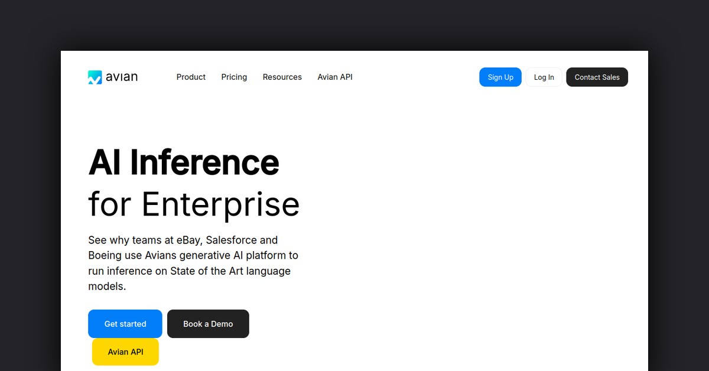Click the word Salesforce in the description
The height and width of the screenshot is (371, 709).
[x=232, y=240]
